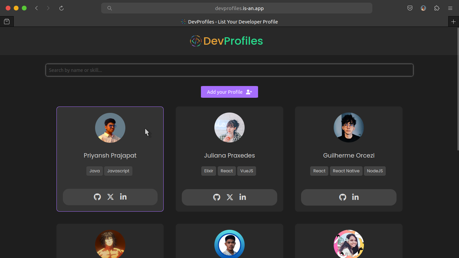Click the DevProfiles logo icon
This screenshot has width=459, height=258.
(195, 41)
